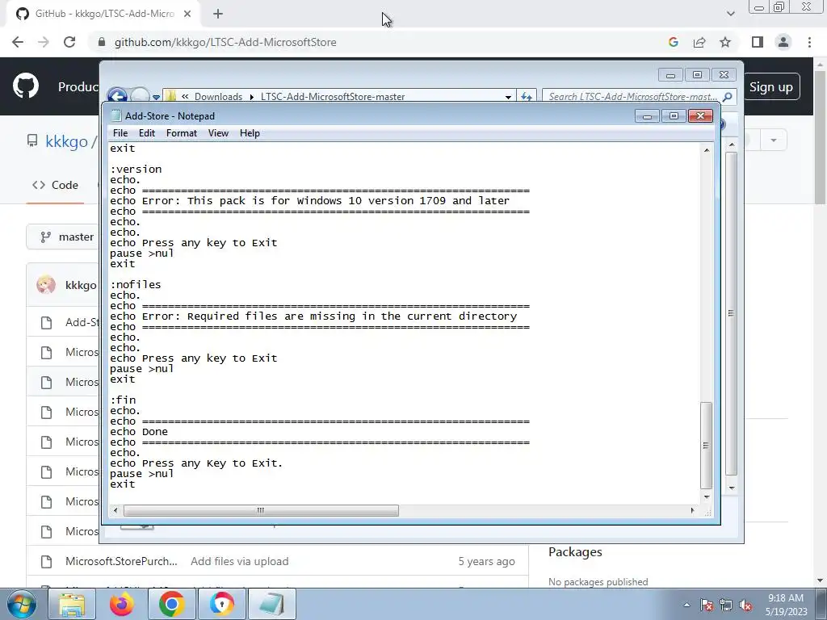Viewport: 827px width, 620px height.
Task: Click the Google icon in address bar
Action: coord(673,42)
